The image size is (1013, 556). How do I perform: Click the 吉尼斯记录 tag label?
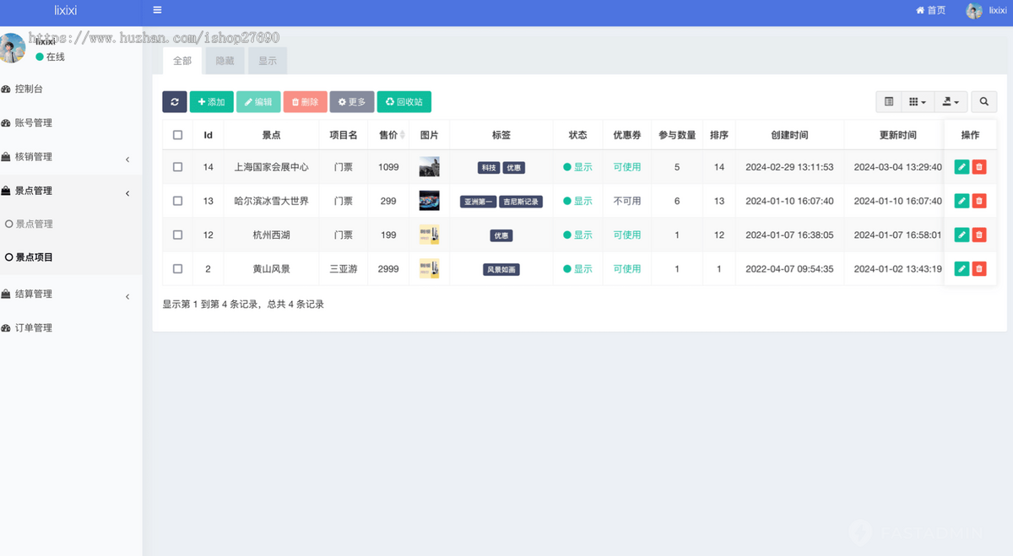(520, 202)
